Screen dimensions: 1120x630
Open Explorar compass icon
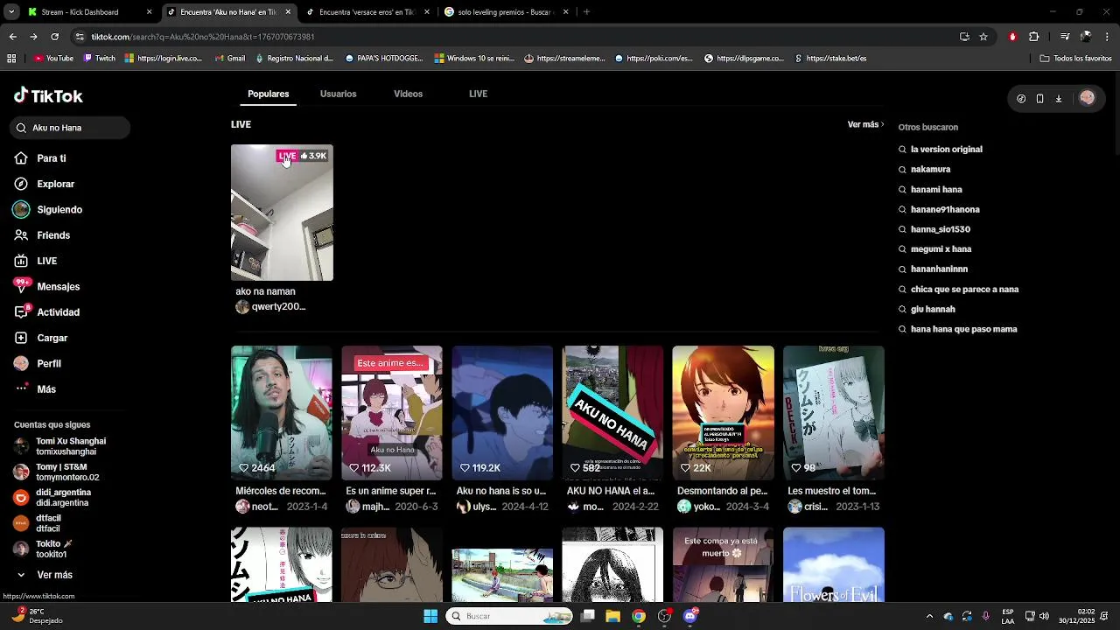point(21,184)
